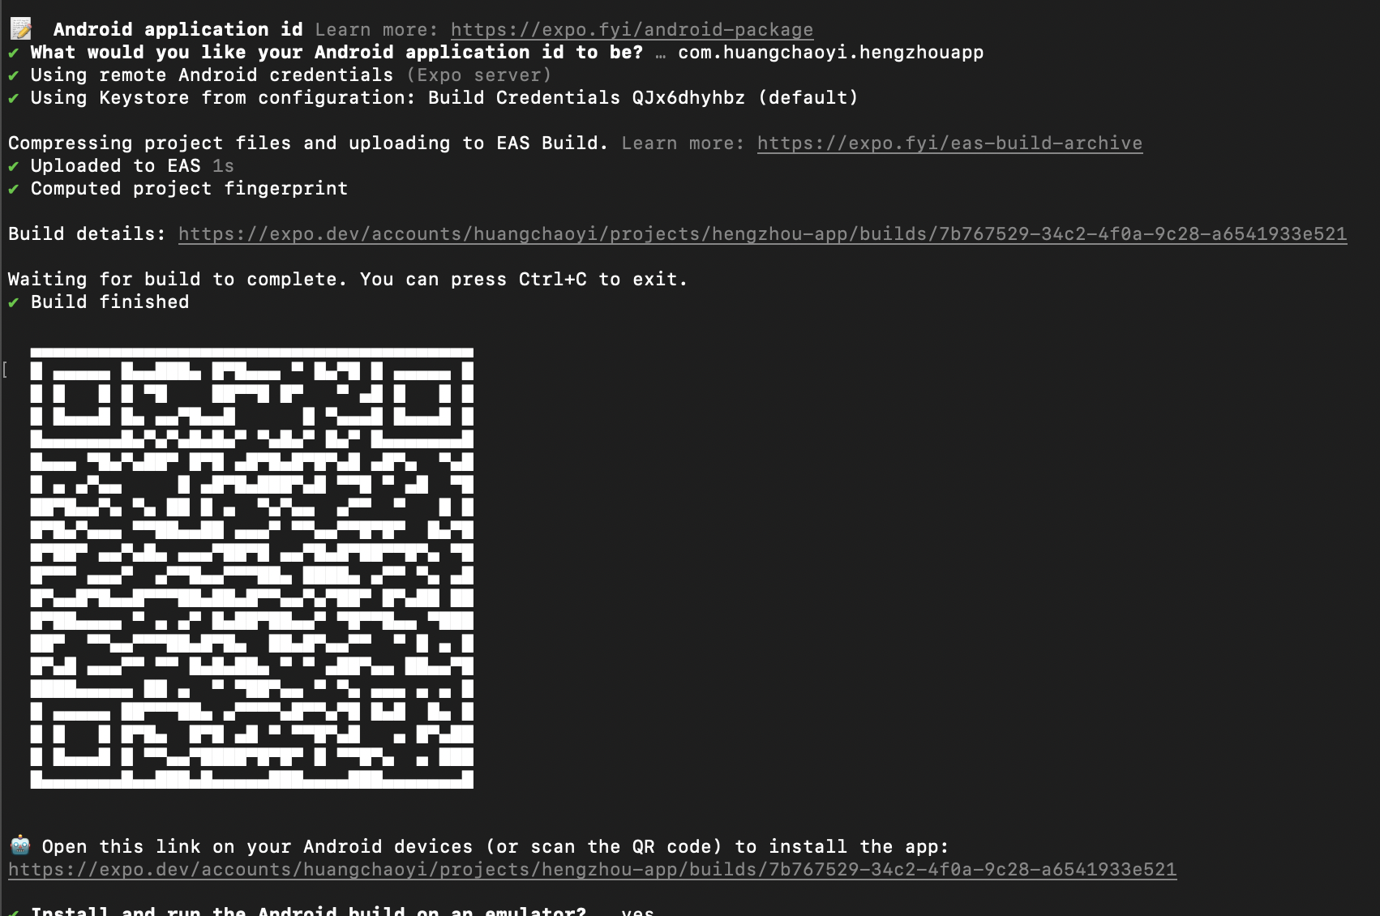
Task: Click the checkmark next to Computed project fingerprint
Action: point(14,189)
